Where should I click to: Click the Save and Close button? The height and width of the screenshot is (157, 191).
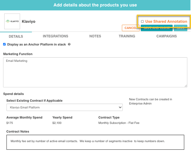pos(157,28)
